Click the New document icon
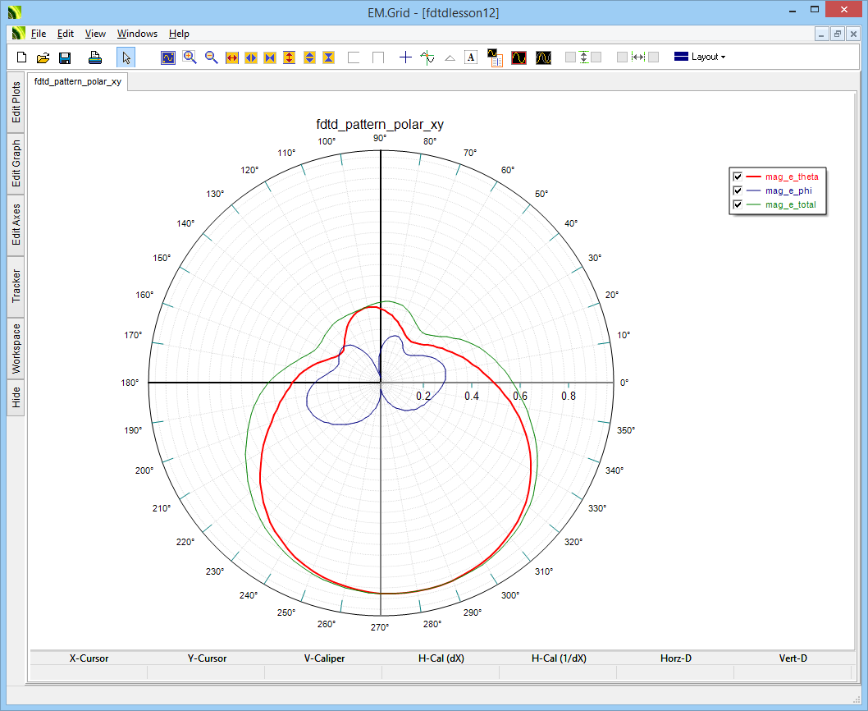The image size is (868, 711). point(22,57)
